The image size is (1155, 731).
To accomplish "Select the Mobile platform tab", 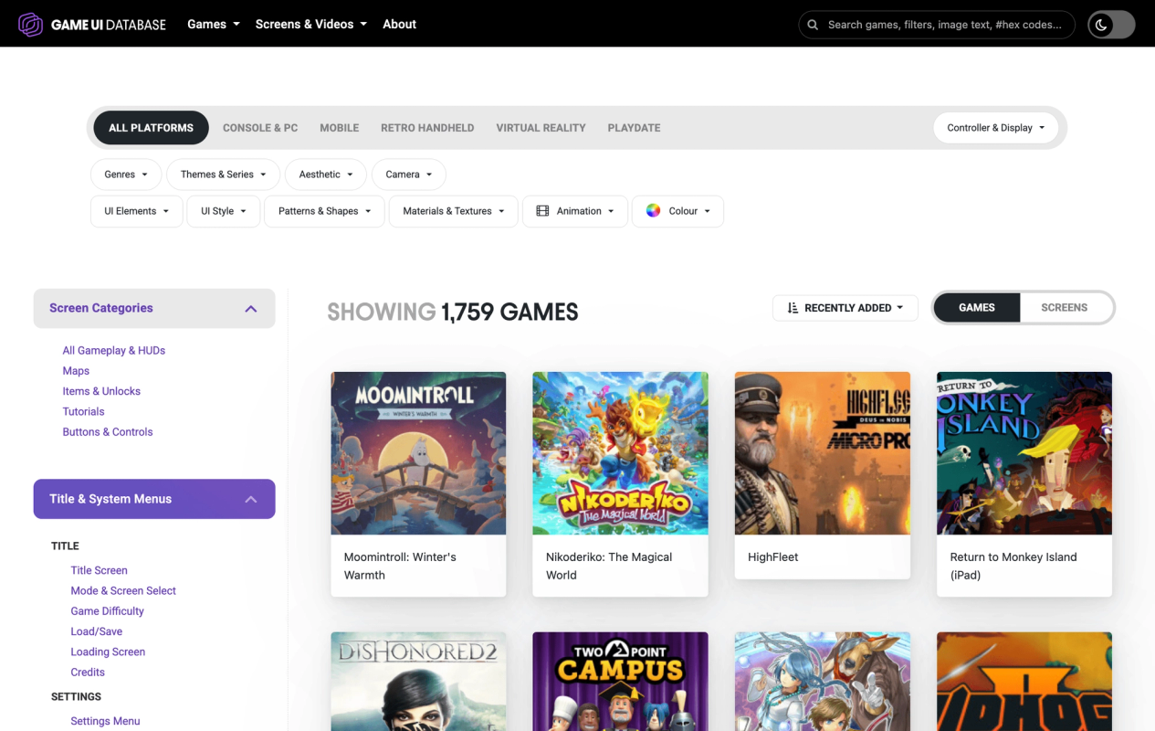I will click(x=340, y=128).
